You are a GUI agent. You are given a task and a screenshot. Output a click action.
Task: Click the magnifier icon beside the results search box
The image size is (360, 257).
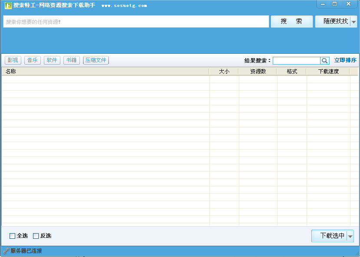[x=325, y=61]
